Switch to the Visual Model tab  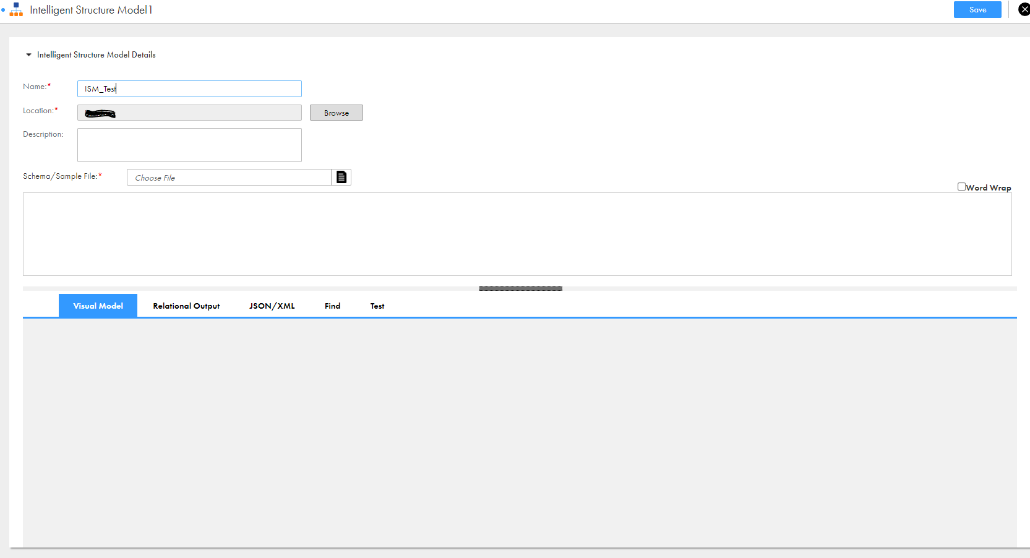click(98, 306)
